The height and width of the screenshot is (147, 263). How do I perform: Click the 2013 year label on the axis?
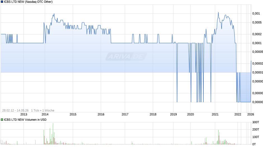tap(24, 114)
